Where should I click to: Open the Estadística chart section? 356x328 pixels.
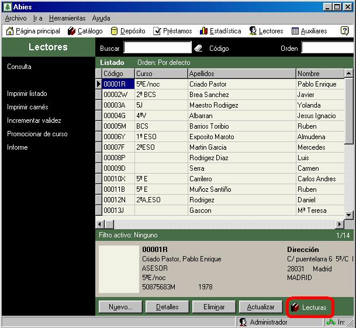220,31
